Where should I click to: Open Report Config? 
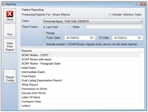pyautogui.click(x=10, y=76)
